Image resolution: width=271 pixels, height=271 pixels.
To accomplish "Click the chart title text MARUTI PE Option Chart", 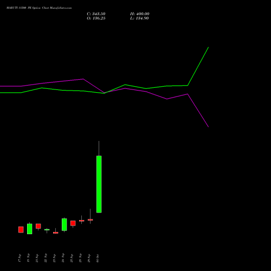I will coord(39,8).
